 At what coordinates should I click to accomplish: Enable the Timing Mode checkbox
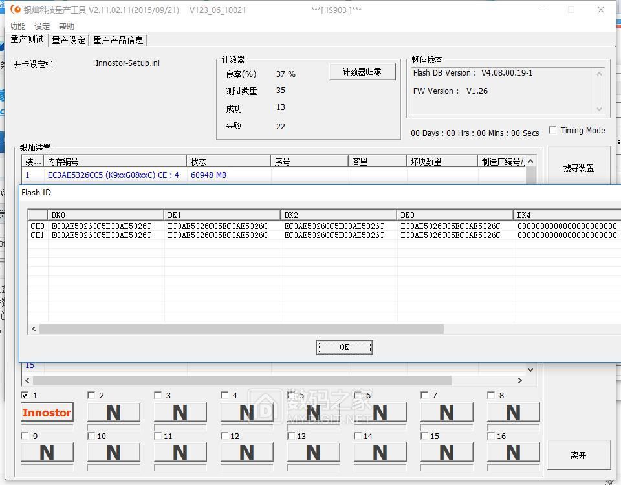click(x=552, y=130)
